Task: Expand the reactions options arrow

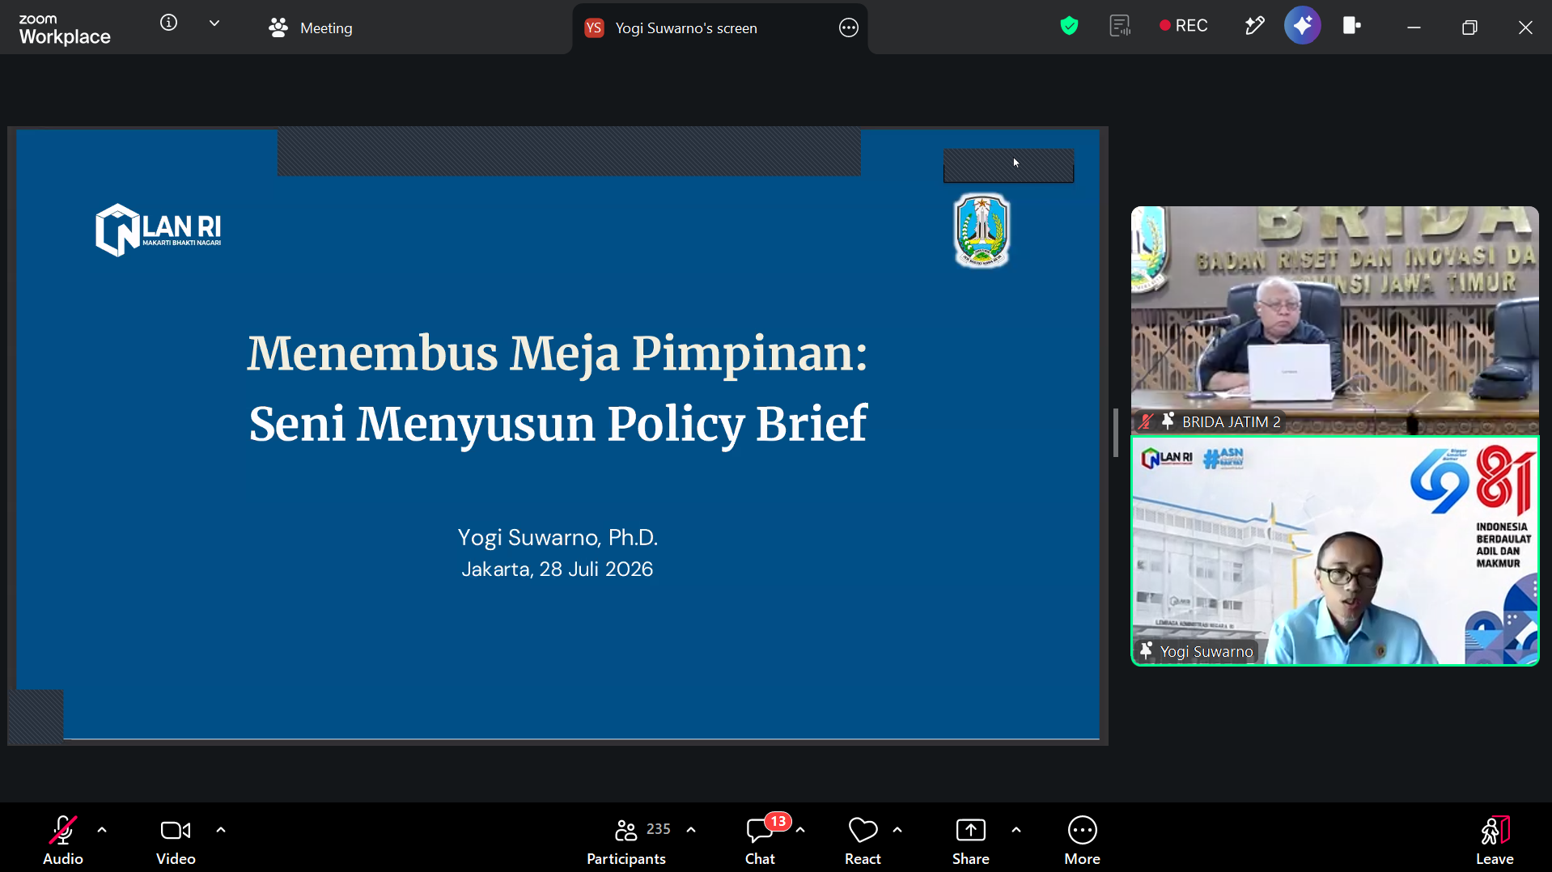Action: (897, 830)
